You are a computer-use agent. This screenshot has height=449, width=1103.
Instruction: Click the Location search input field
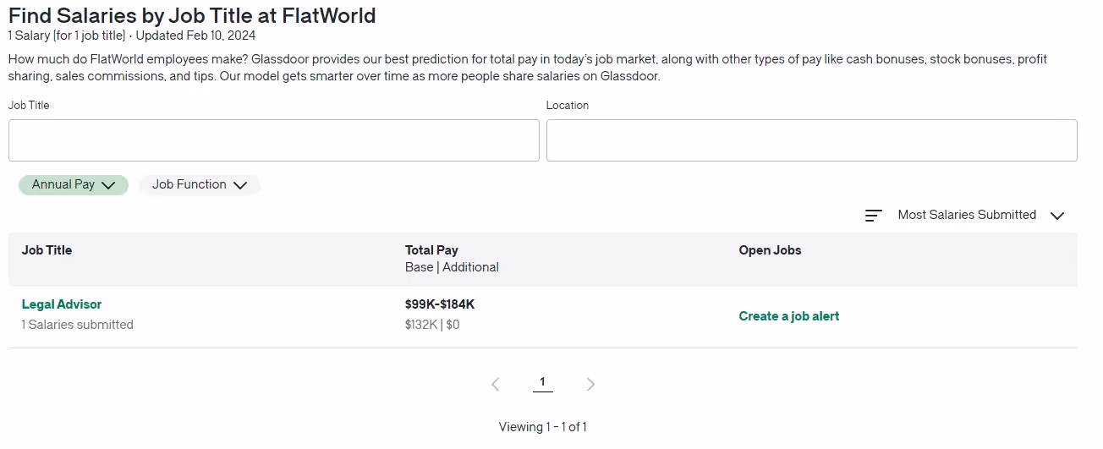pos(812,140)
